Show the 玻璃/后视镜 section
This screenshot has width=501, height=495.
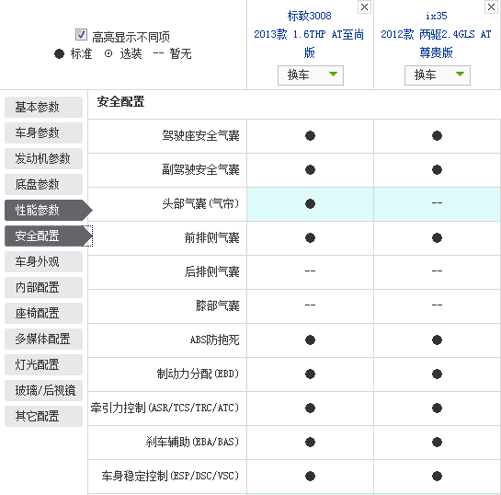click(43, 390)
